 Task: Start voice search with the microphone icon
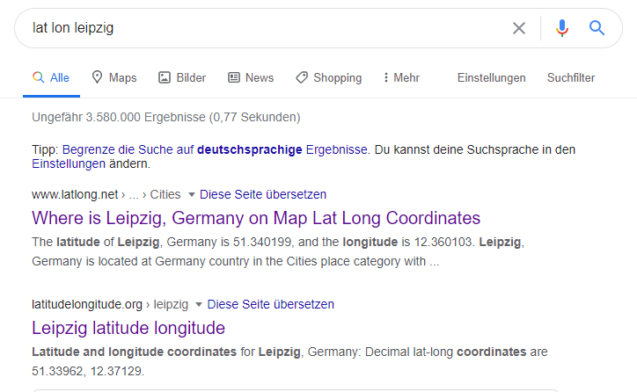click(x=562, y=28)
